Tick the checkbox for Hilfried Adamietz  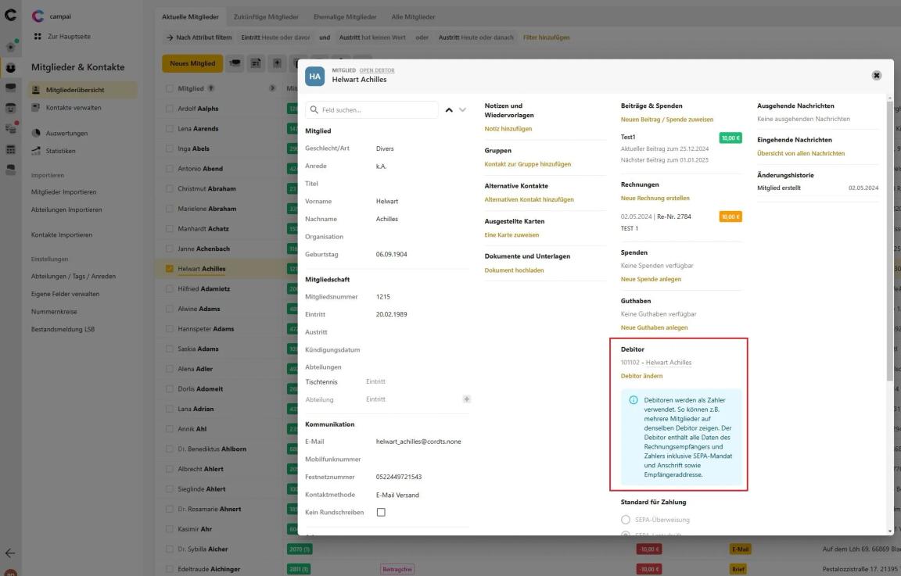170,288
